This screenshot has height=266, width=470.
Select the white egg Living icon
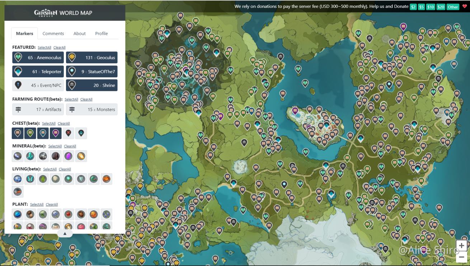tap(56, 179)
